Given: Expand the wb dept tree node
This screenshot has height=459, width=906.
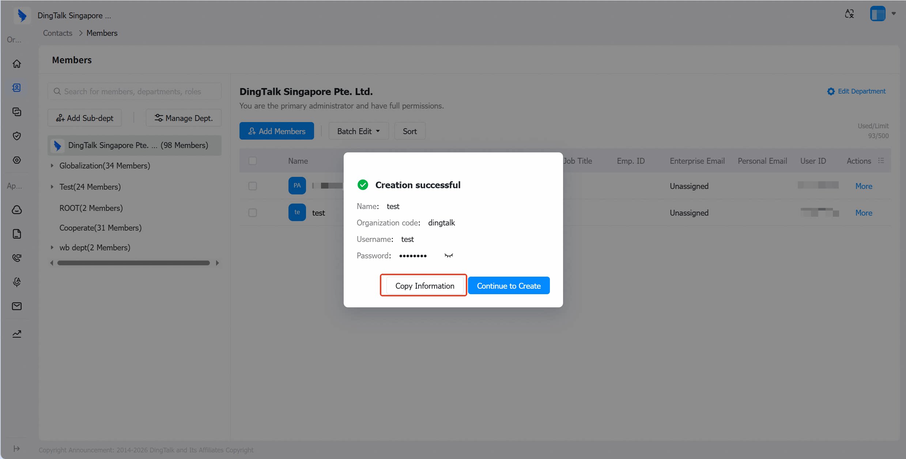Looking at the screenshot, I should [52, 247].
